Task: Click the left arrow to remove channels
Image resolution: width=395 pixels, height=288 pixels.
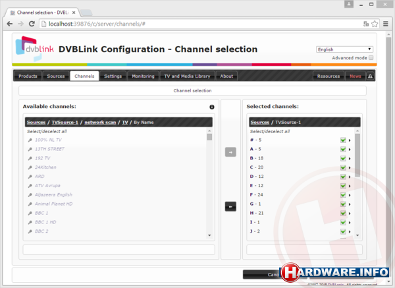Action: [x=230, y=206]
